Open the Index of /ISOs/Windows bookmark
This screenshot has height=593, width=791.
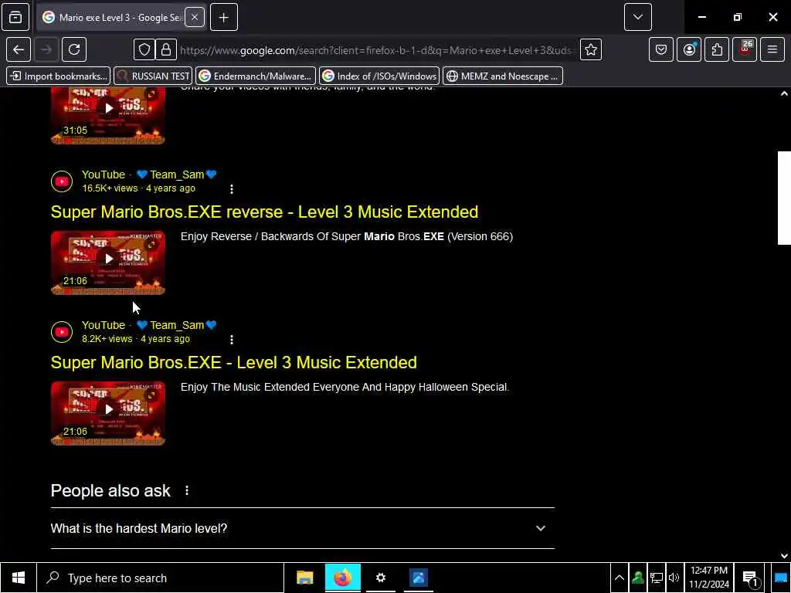(x=379, y=76)
